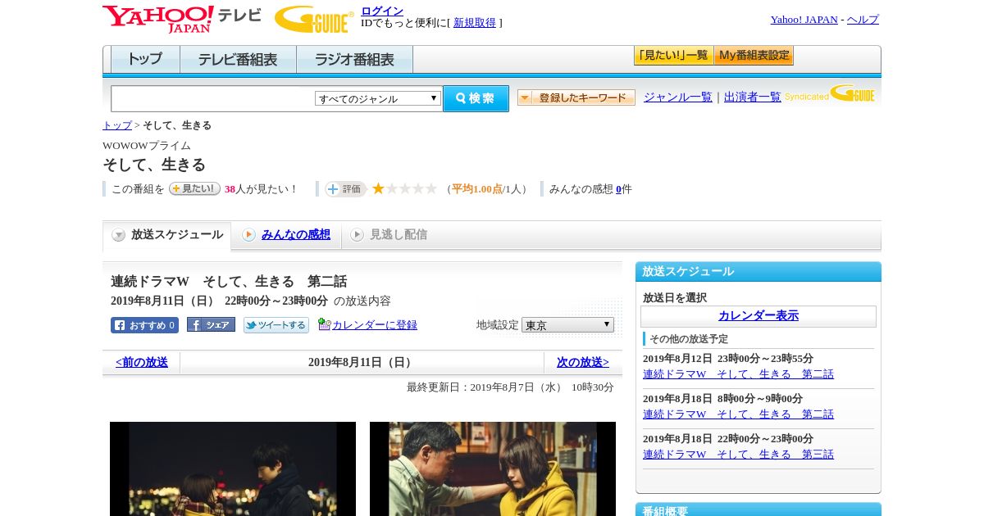Click the left drama scene thumbnail

pos(233,468)
